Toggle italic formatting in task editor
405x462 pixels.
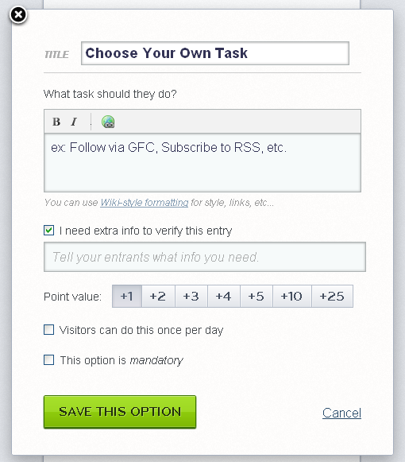point(74,122)
